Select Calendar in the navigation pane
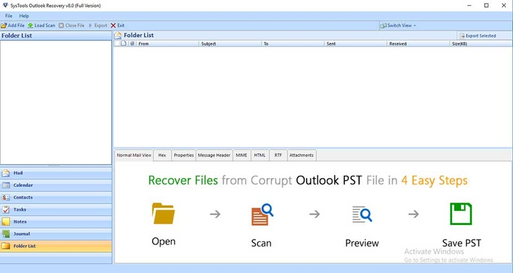The image size is (513, 273). click(x=56, y=185)
